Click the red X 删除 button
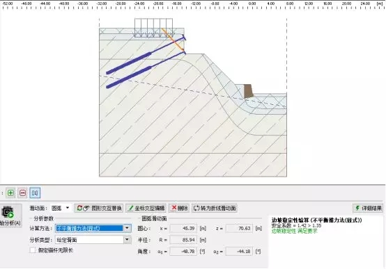The height and width of the screenshot is (269, 386). point(179,208)
